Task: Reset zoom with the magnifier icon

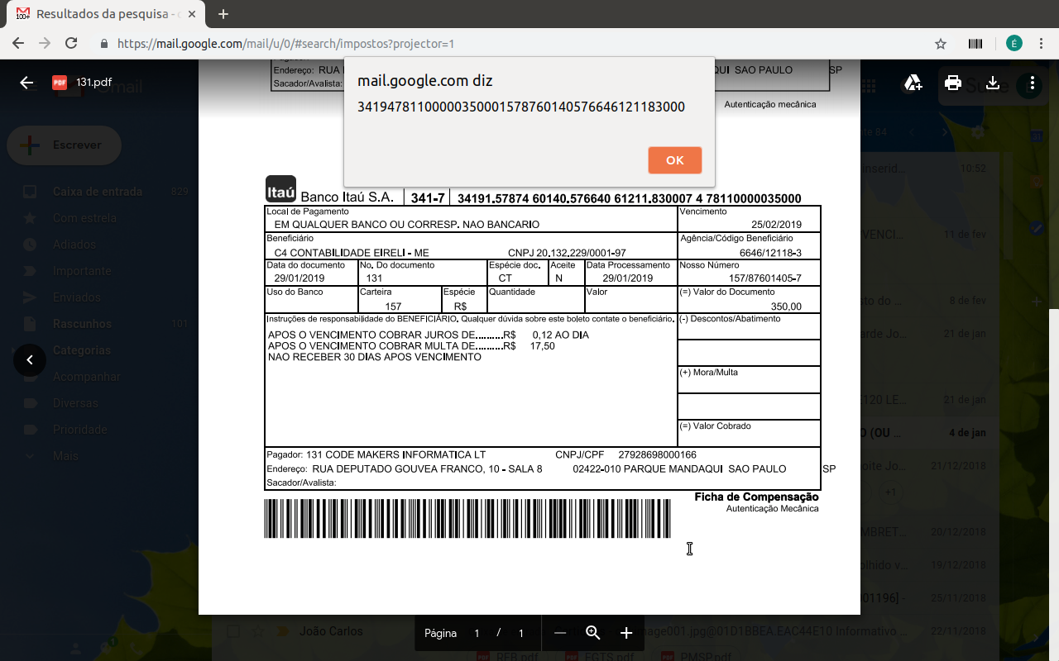Action: tap(592, 633)
